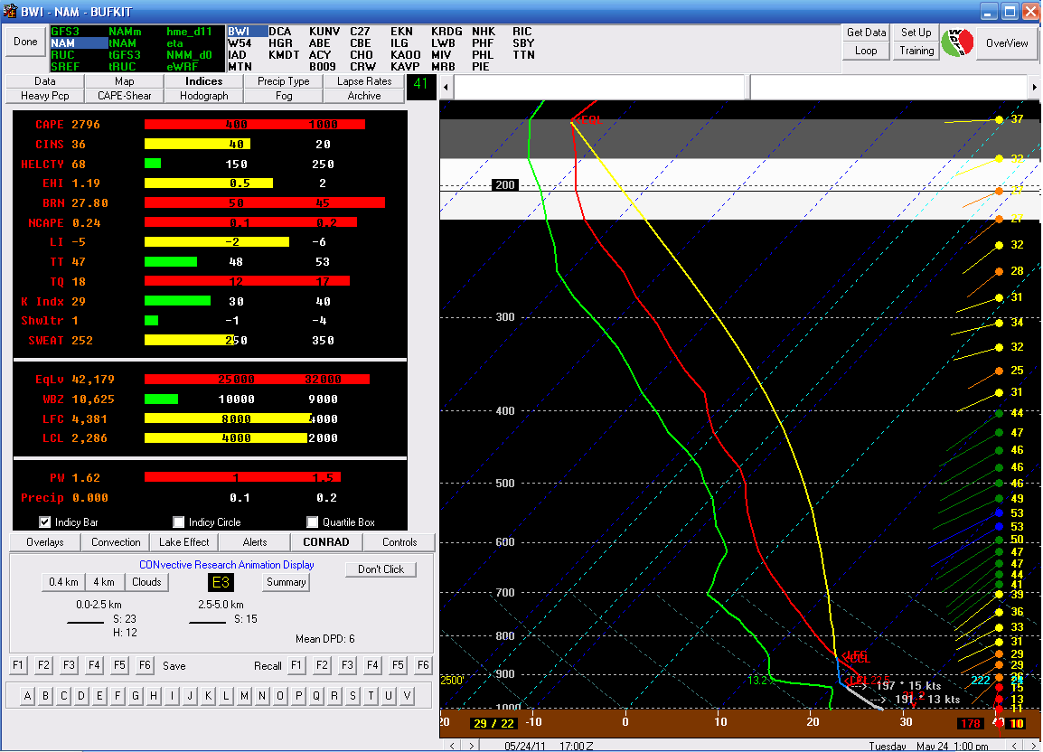Click the CAPE index red bar
Screen dimensions: 1043x752
pos(255,125)
